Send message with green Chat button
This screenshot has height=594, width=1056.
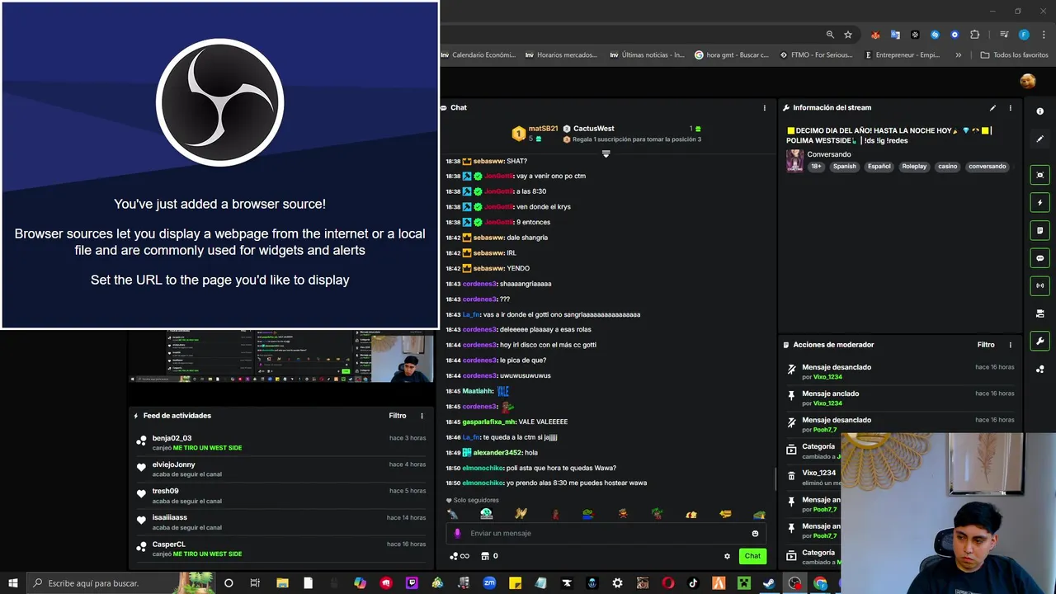point(752,556)
